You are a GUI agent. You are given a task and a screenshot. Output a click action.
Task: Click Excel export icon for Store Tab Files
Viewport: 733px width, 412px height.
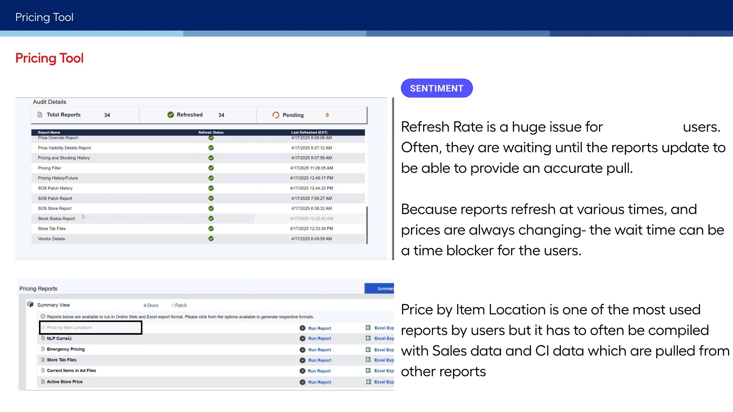368,360
